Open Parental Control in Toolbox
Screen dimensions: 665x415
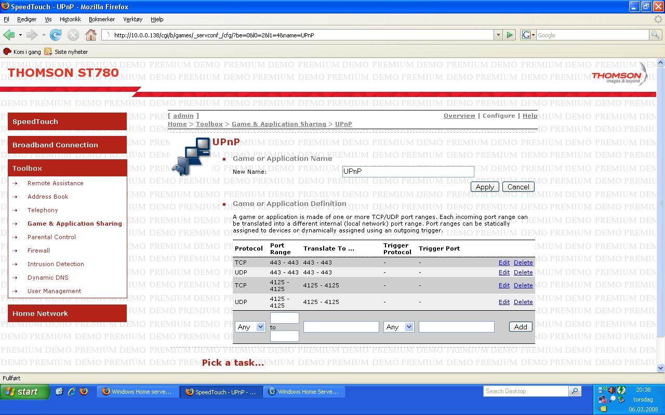51,237
